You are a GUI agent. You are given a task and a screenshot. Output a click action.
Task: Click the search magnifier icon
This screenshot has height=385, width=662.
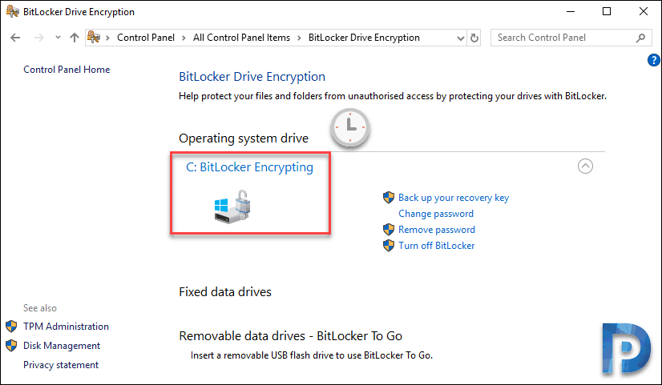640,38
